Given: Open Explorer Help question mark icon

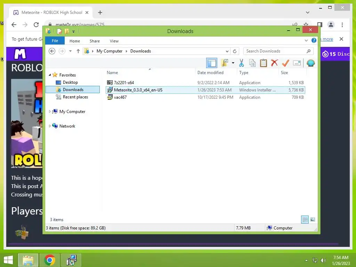Looking at the screenshot, I should (314, 40).
